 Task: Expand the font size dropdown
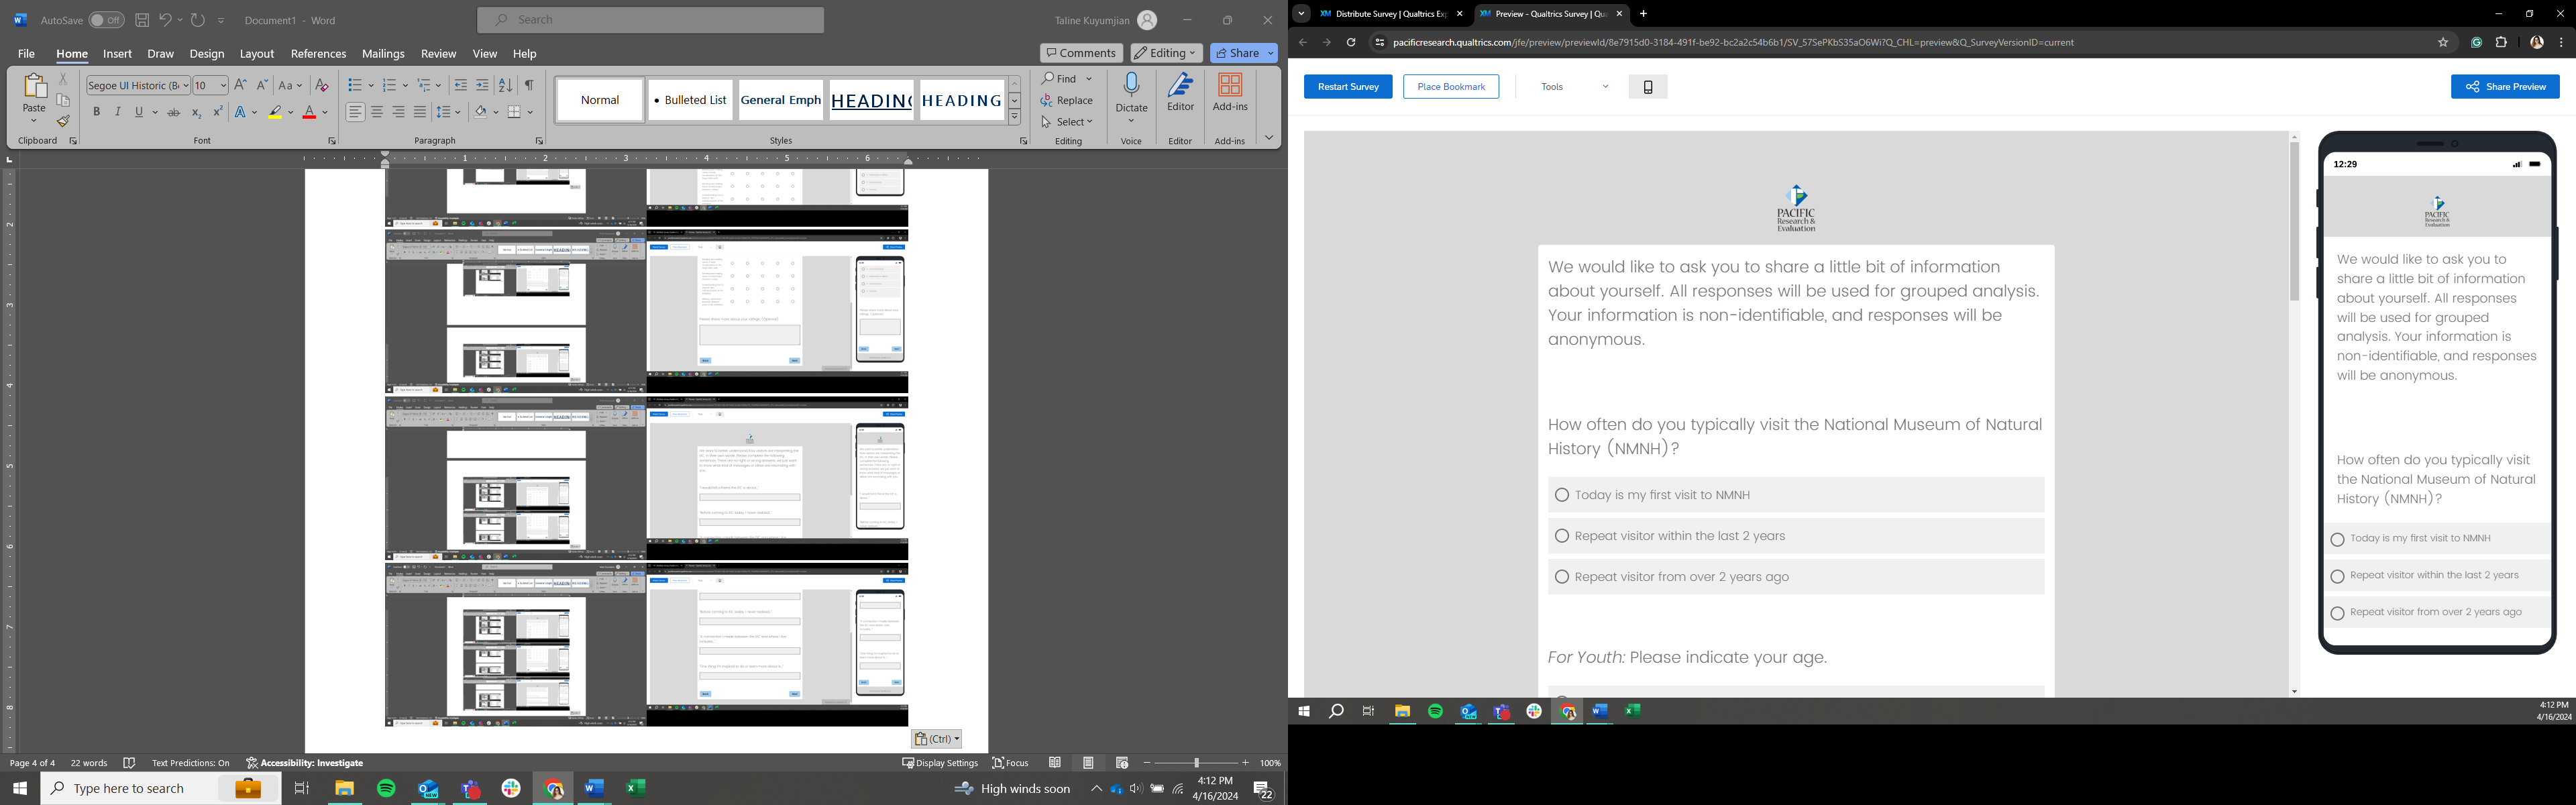[x=222, y=86]
